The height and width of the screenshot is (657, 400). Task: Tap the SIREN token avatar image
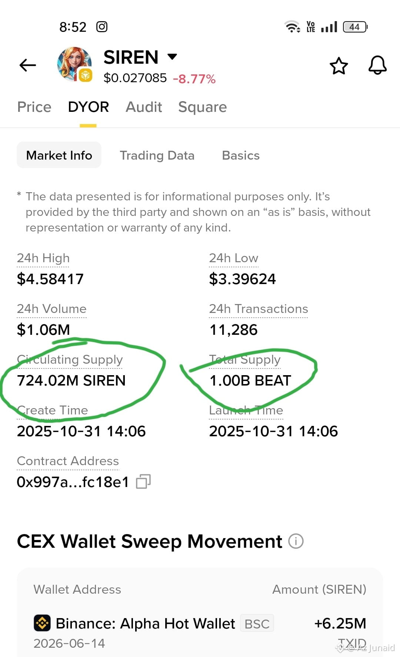[74, 64]
